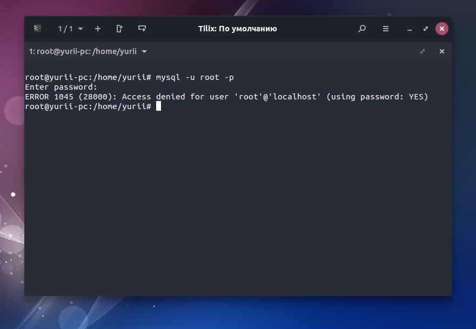The width and height of the screenshot is (476, 329).
Task: Click the terminal cursor at the prompt
Action: pos(158,106)
